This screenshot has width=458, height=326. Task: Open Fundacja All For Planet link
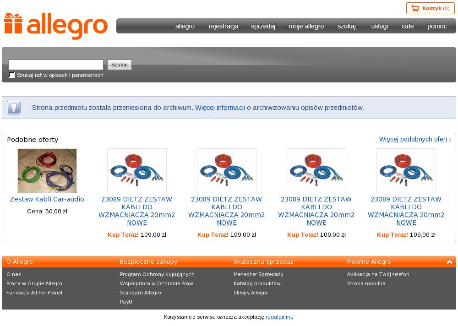(x=35, y=293)
